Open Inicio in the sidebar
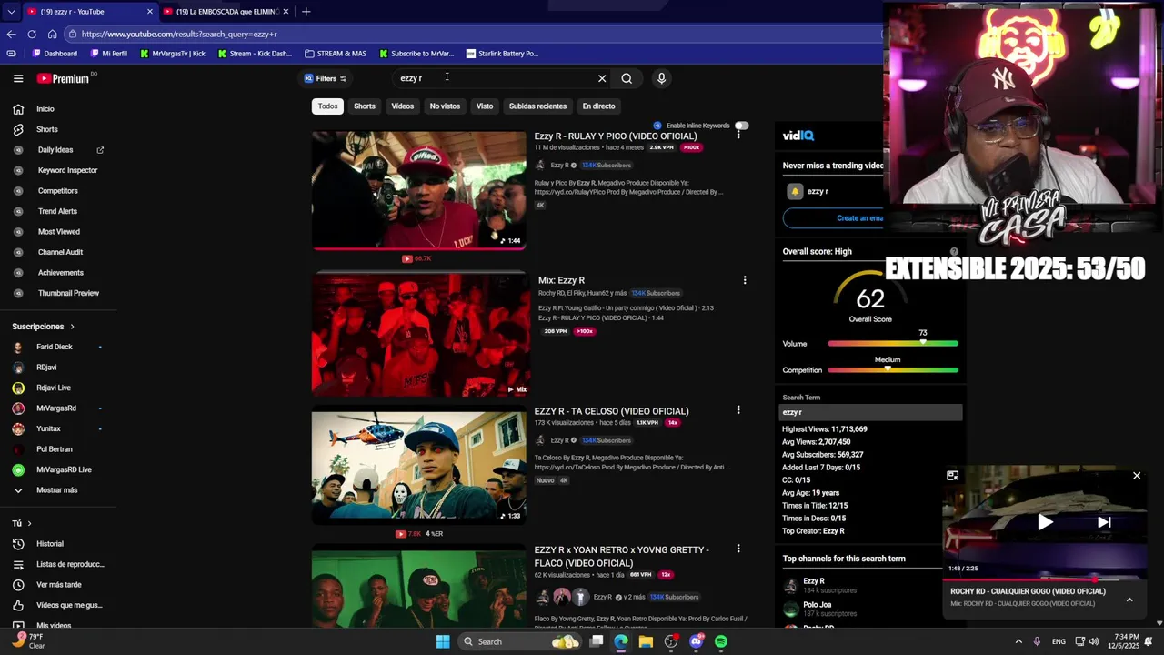 click(45, 109)
